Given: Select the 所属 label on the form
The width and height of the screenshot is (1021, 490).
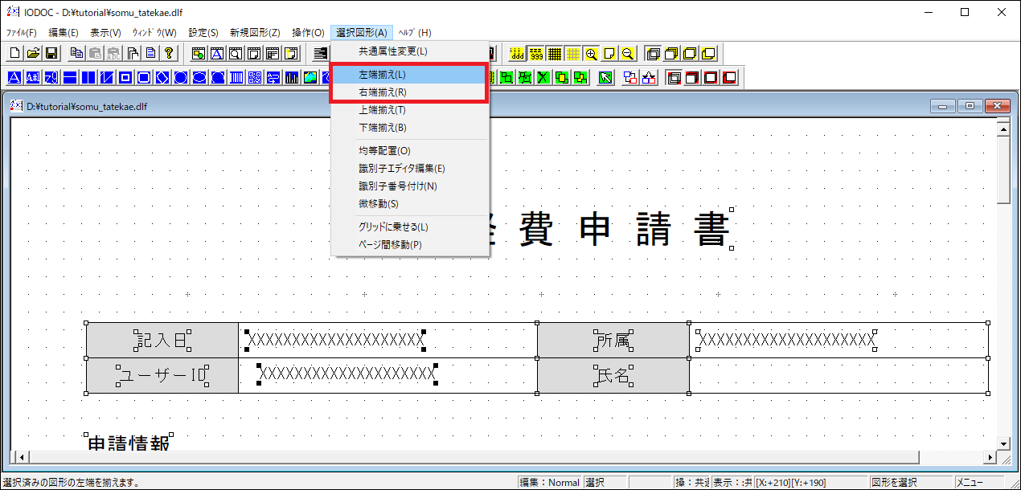Looking at the screenshot, I should coord(613,341).
